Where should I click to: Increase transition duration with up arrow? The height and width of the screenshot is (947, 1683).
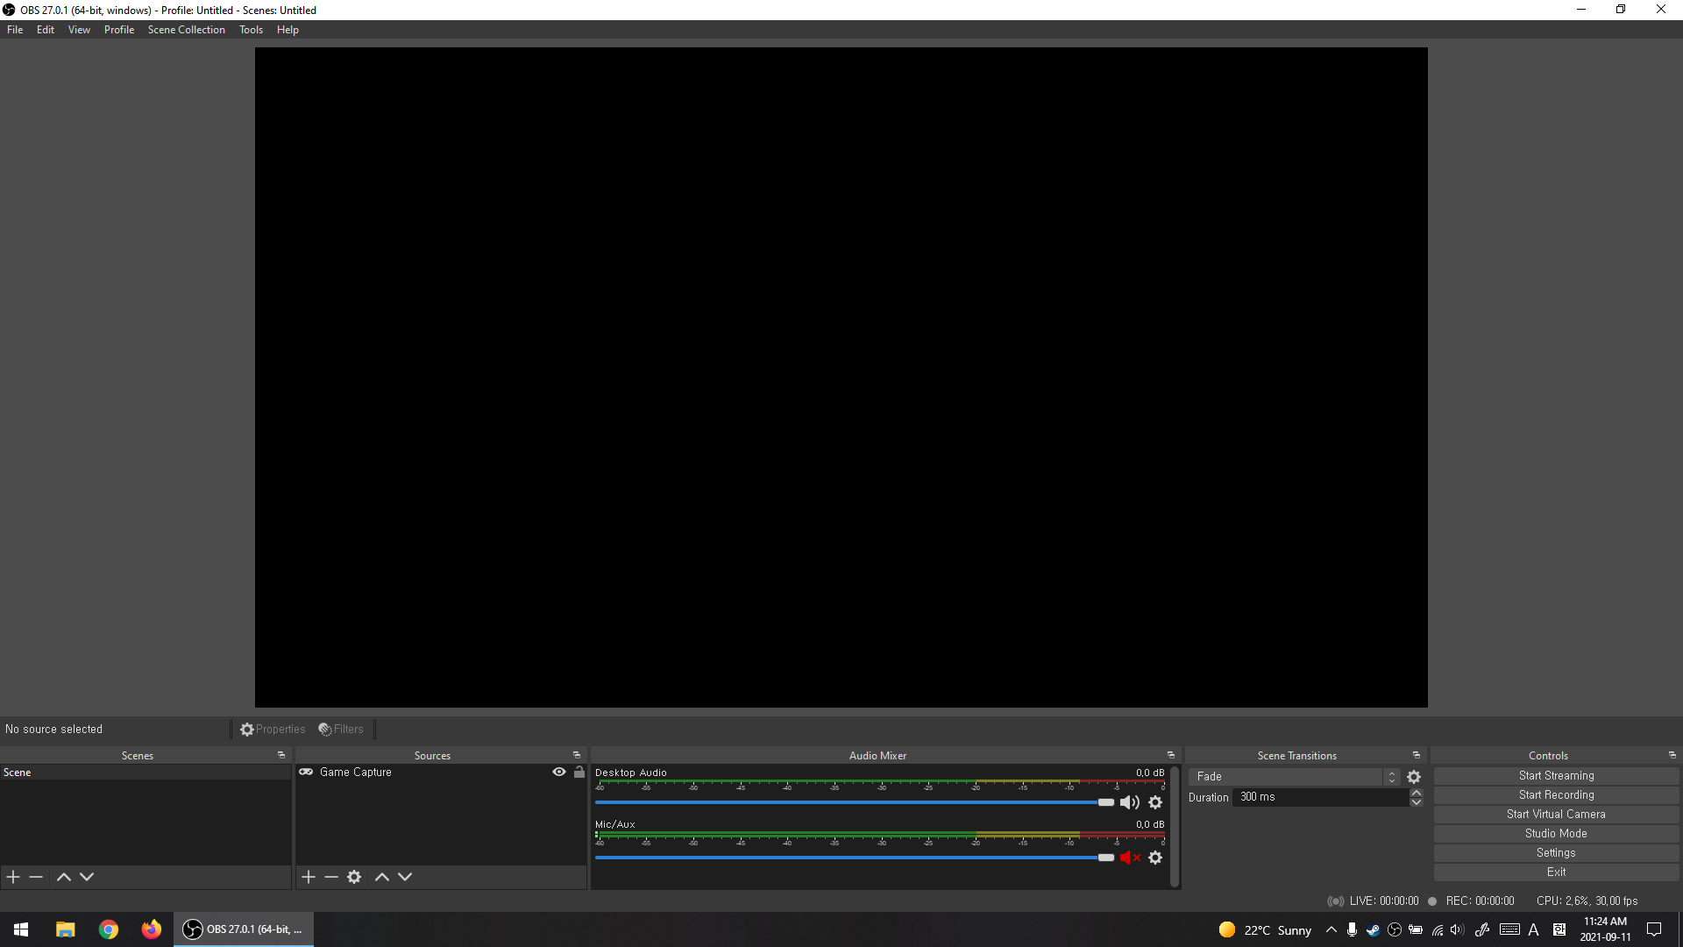1417,793
